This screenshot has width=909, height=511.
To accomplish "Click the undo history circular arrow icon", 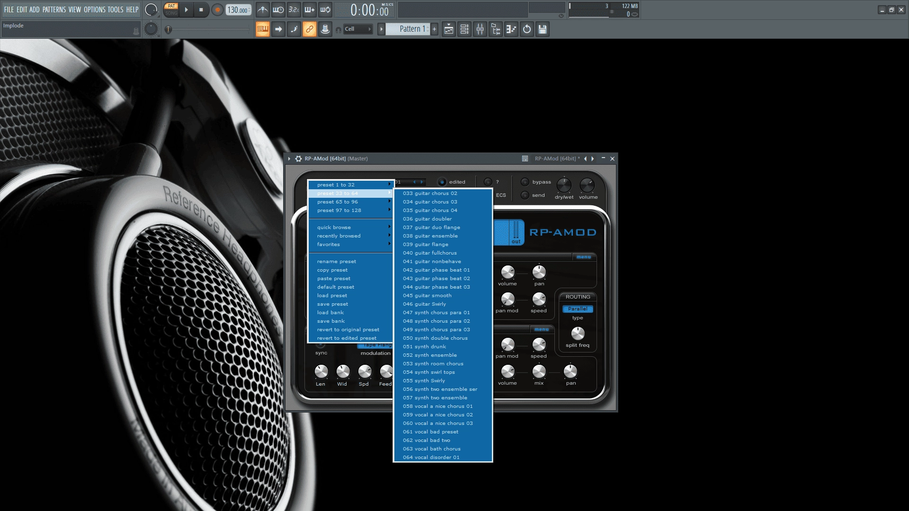I will point(527,29).
